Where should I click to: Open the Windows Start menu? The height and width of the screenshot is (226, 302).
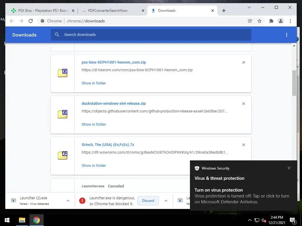[7, 220]
